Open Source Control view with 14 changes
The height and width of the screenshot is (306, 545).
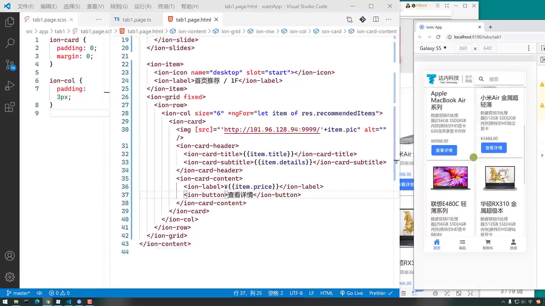tap(10, 65)
